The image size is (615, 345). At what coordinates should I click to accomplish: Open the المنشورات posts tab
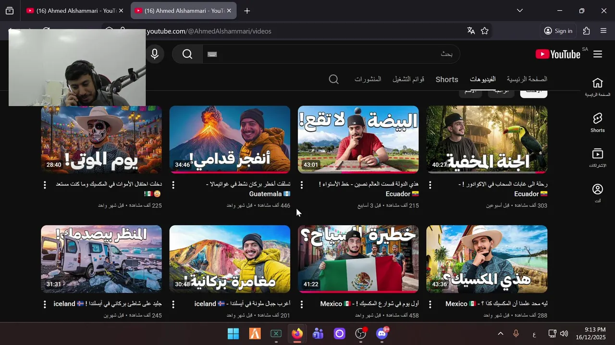tap(368, 79)
